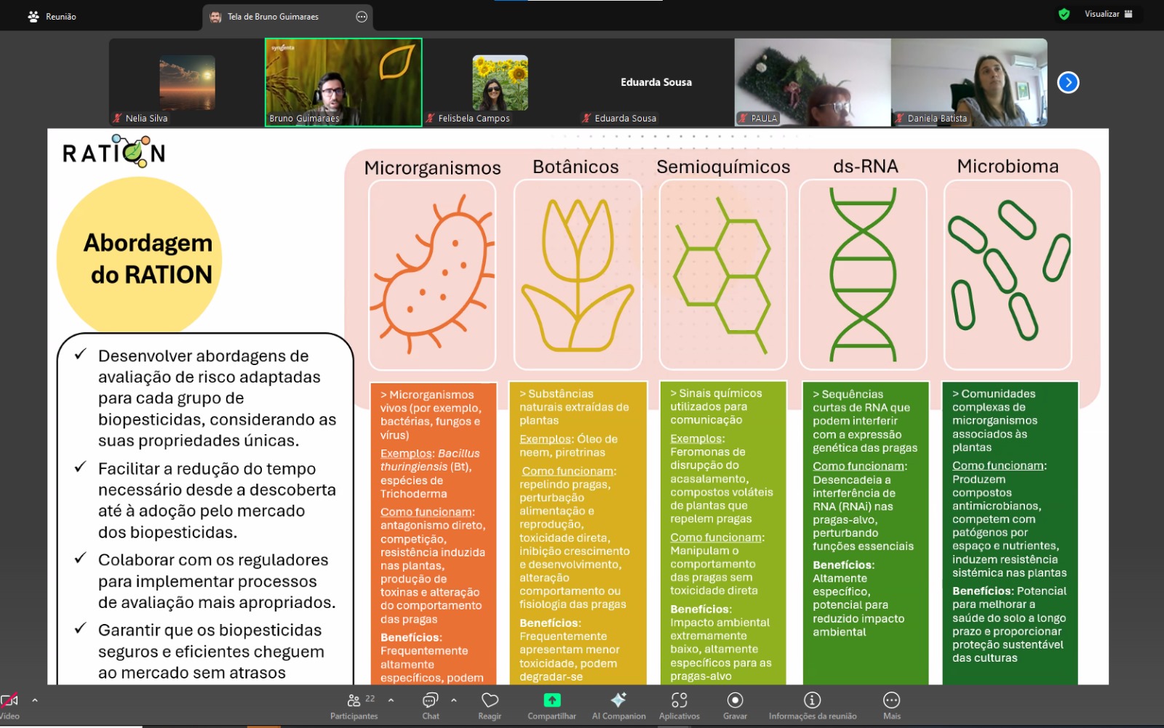
Task: Click the Reagir reactions icon
Action: pyautogui.click(x=489, y=700)
